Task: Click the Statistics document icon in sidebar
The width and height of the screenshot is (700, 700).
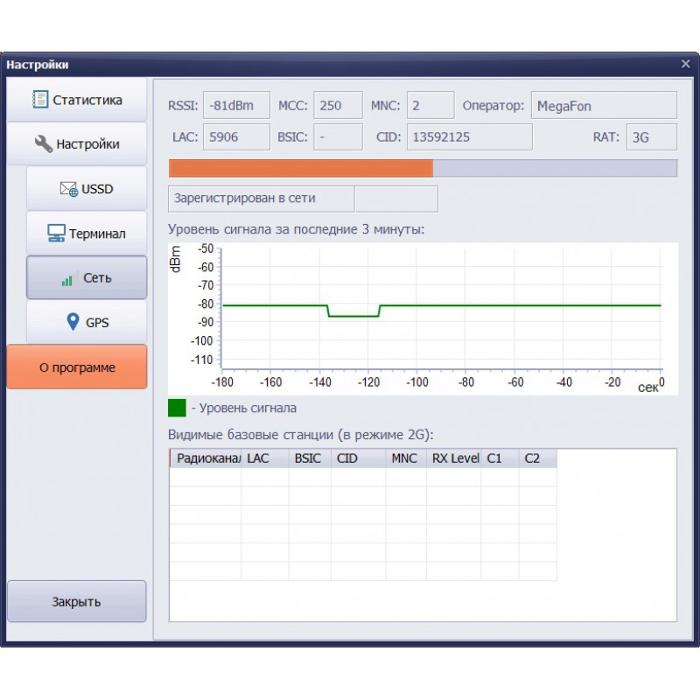Action: [40, 100]
